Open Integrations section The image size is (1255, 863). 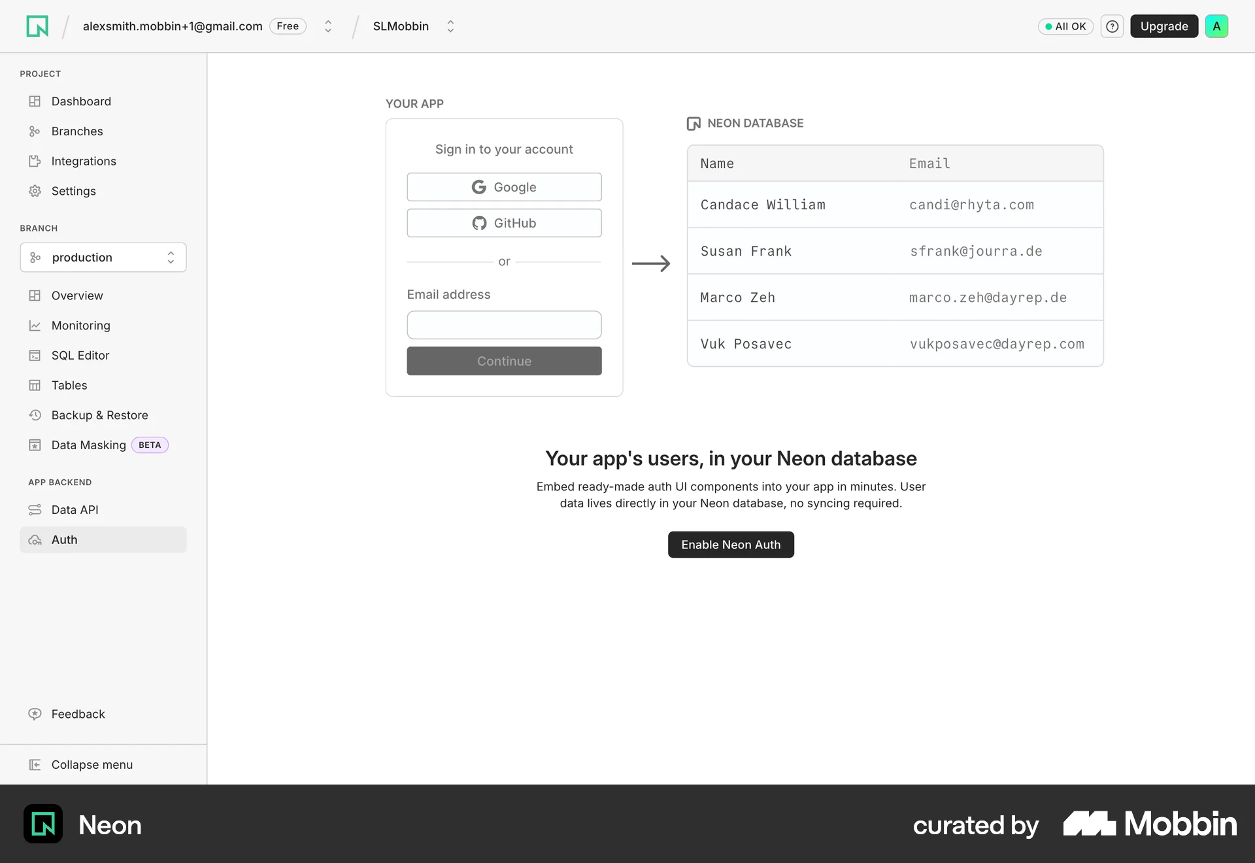tap(103, 161)
